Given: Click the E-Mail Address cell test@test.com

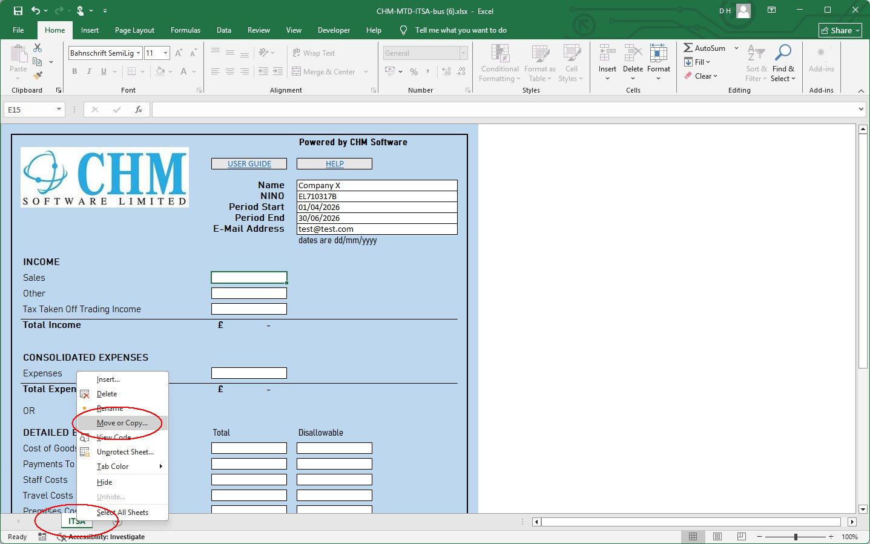Looking at the screenshot, I should [x=377, y=229].
